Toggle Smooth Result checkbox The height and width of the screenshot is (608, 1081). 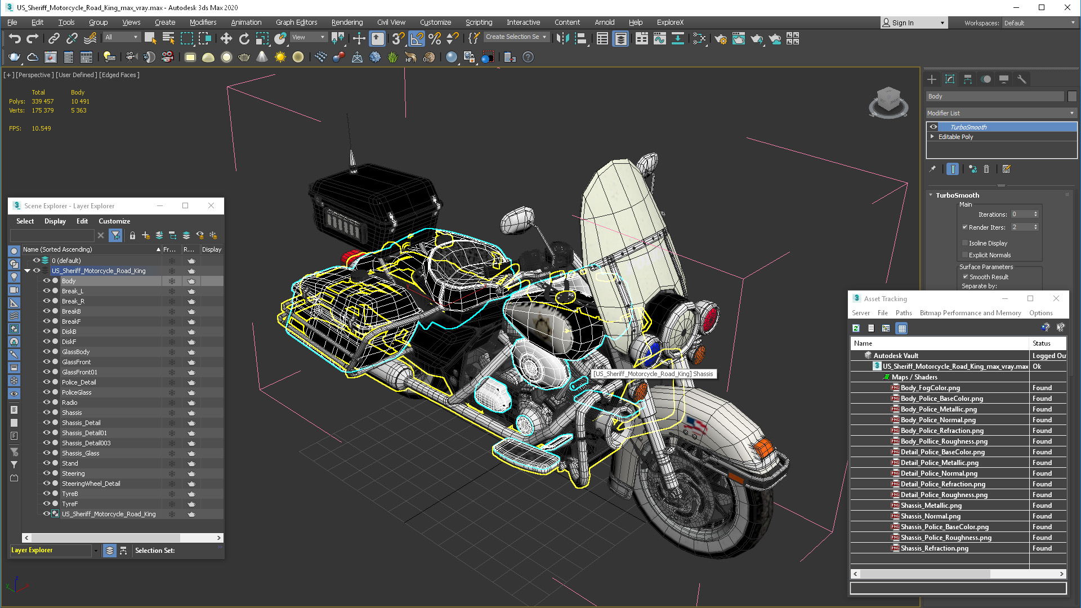pyautogui.click(x=965, y=277)
